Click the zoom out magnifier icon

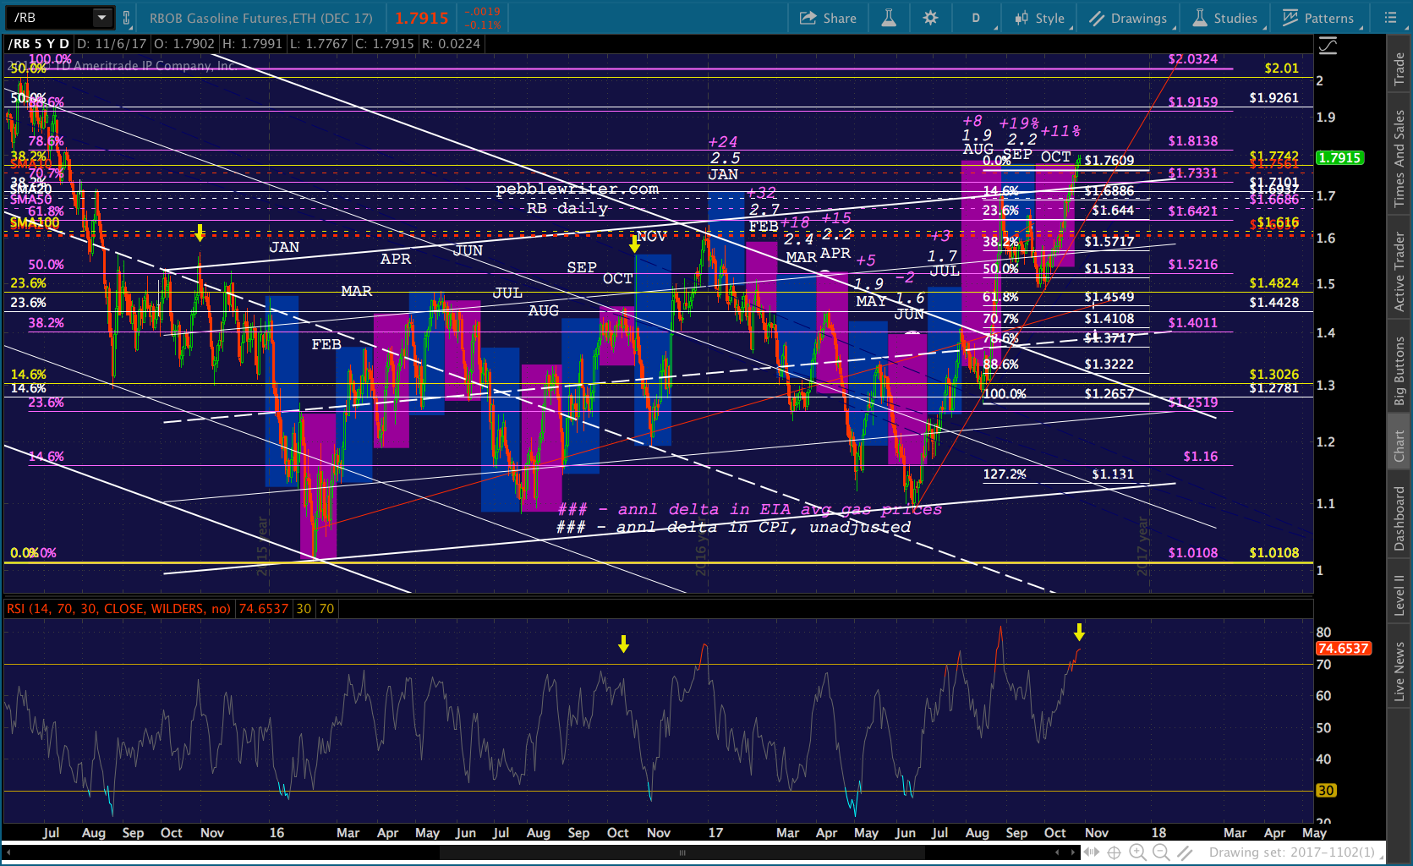coord(1161,852)
